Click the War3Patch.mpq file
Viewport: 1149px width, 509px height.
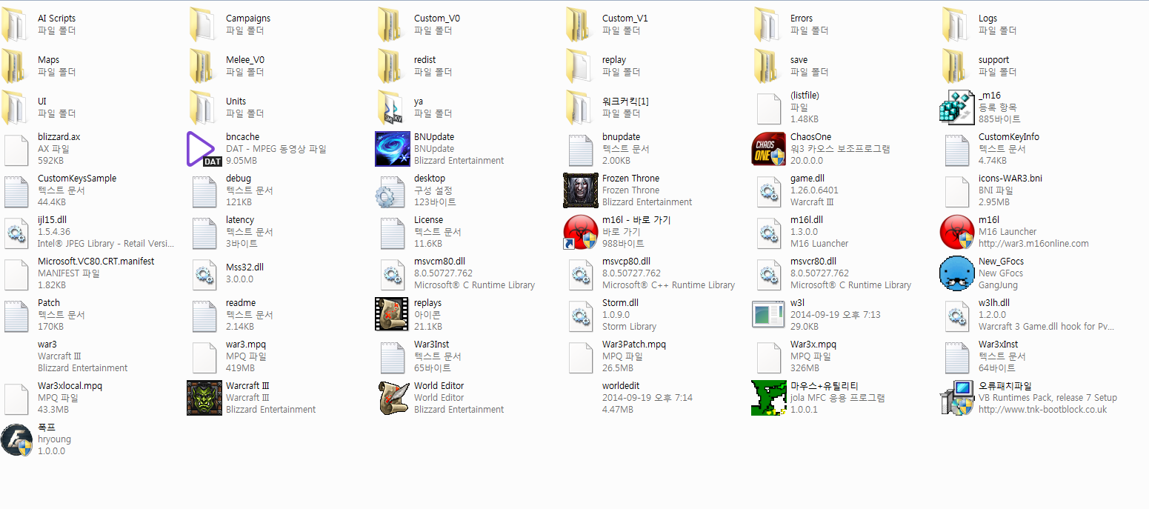click(x=581, y=356)
